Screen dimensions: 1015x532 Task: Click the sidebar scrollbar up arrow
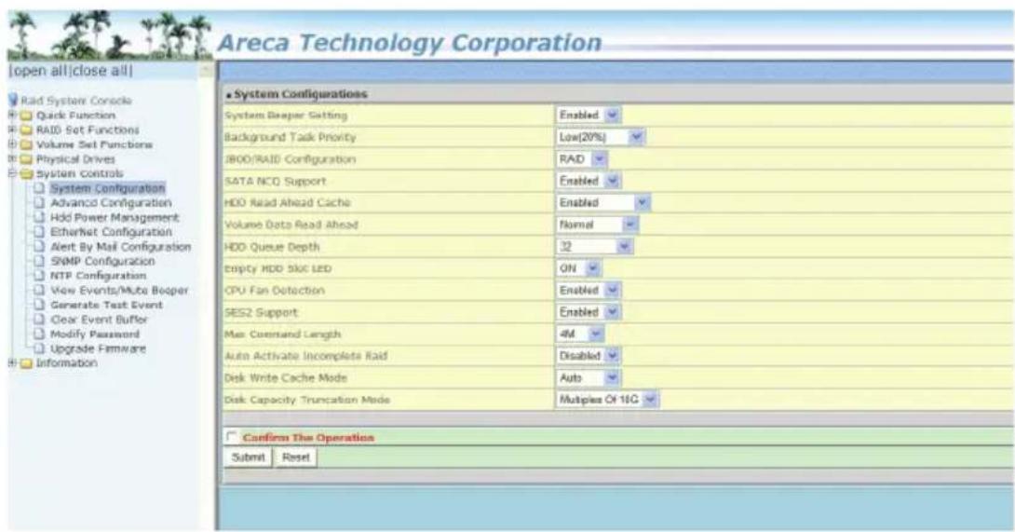[x=207, y=70]
